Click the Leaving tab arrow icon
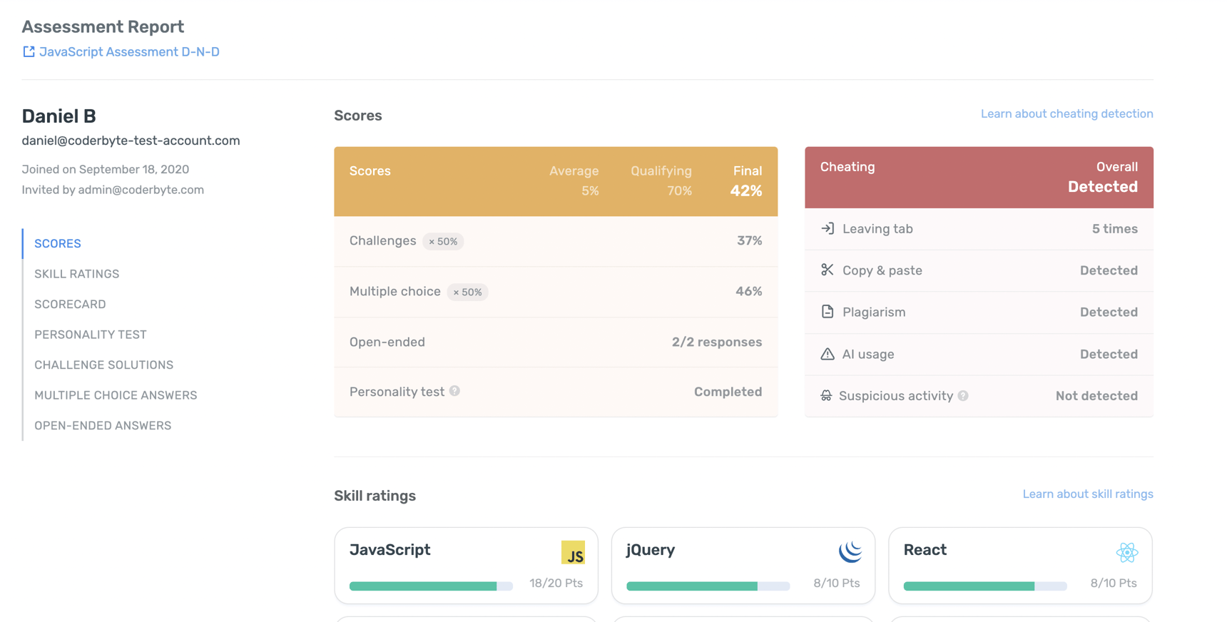This screenshot has height=622, width=1227. (x=827, y=228)
